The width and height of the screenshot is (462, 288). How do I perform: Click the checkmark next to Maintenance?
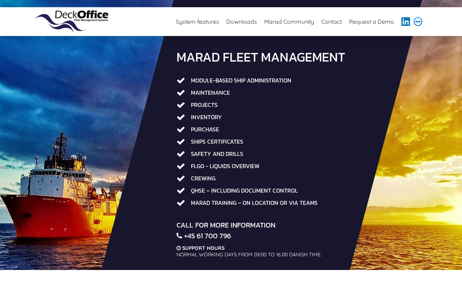[x=181, y=93]
